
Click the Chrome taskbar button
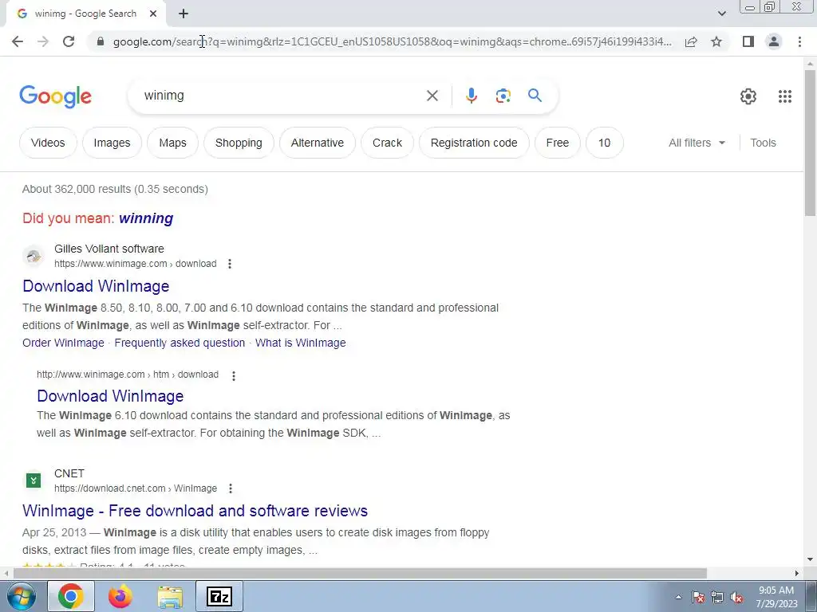[71, 596]
